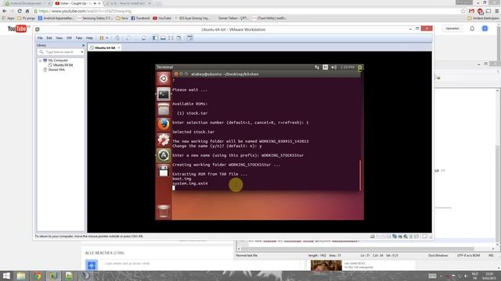501x281 pixels.
Task: Open the YouTube bookmark in bookmarks bar
Action: pyautogui.click(x=162, y=19)
